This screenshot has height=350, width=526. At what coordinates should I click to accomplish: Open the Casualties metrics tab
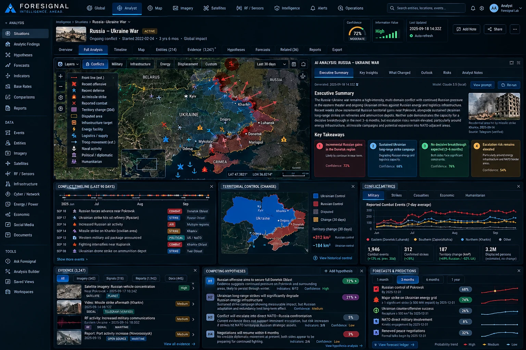click(x=421, y=196)
